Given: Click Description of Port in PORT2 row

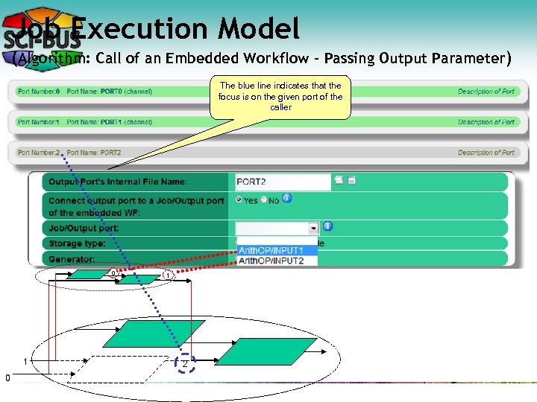Looking at the screenshot, I should click(486, 153).
